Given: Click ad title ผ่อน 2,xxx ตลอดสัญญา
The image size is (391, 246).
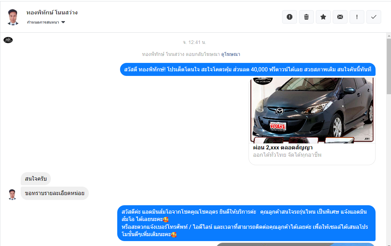Looking at the screenshot, I should (283, 148).
